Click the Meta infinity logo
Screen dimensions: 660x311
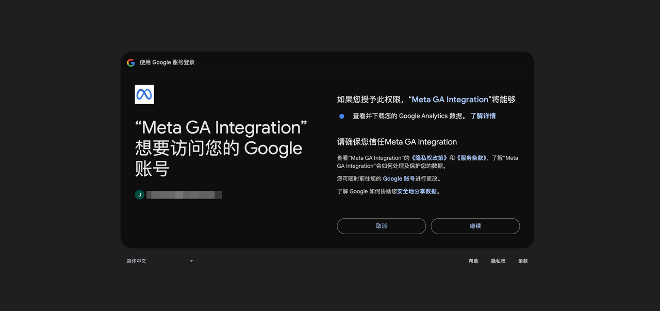point(144,94)
